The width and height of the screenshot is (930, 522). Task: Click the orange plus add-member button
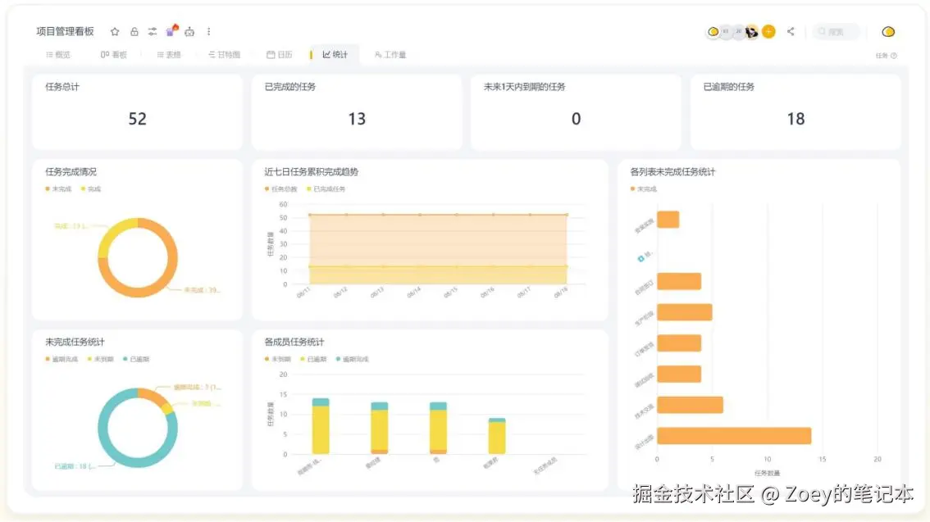click(x=768, y=31)
